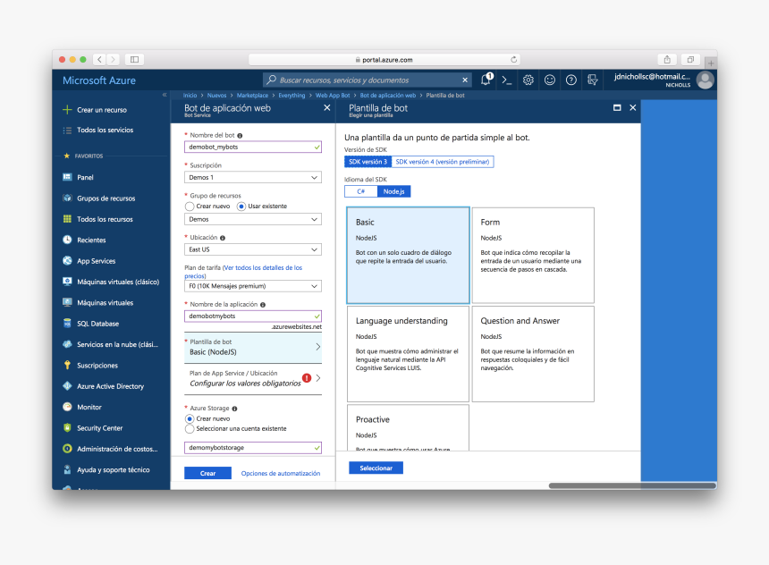Click the Recientes clock icon
Viewport: 769px width, 565px height.
point(67,240)
